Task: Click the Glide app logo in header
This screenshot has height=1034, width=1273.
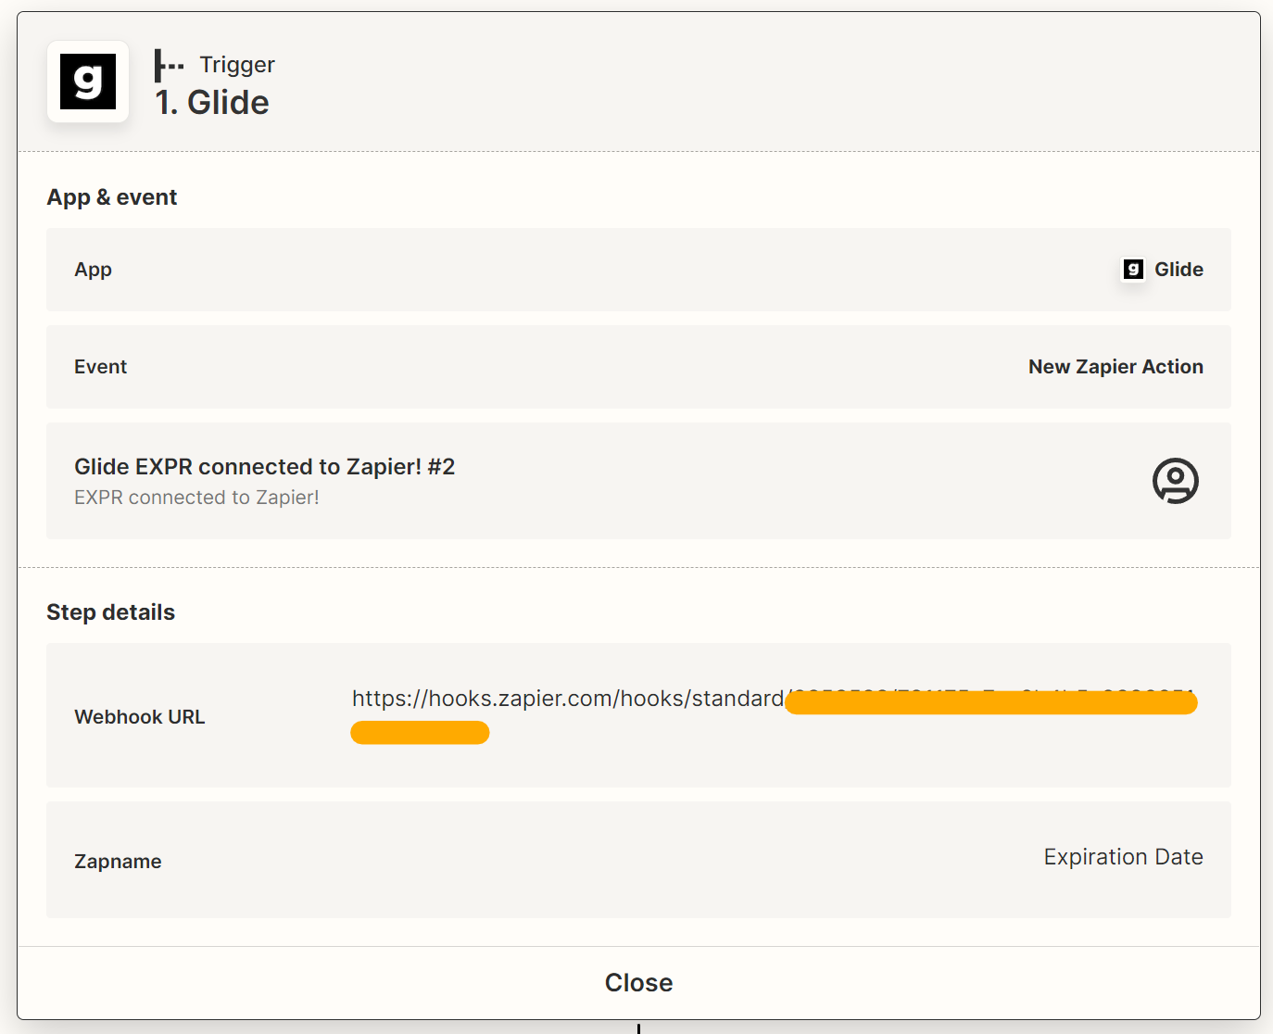Action: pos(88,82)
